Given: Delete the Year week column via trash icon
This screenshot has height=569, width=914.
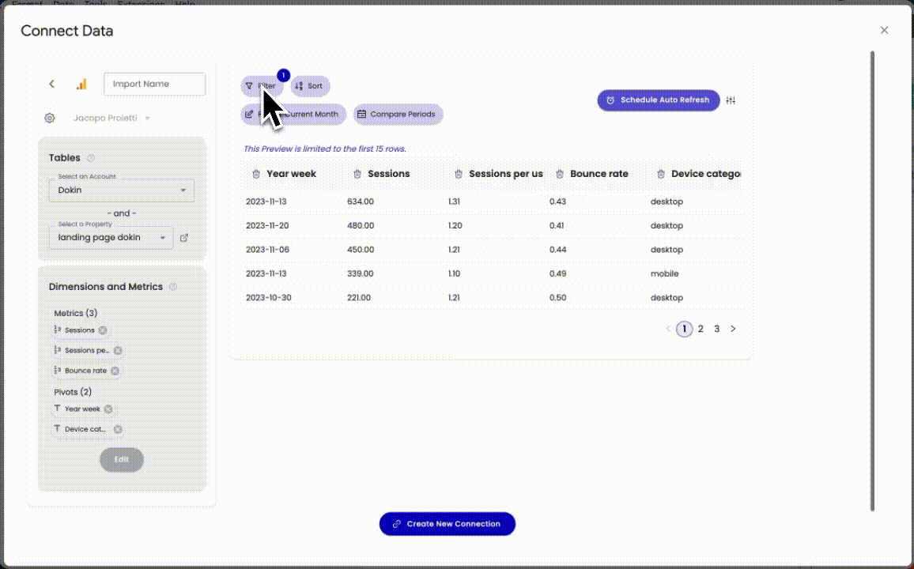Looking at the screenshot, I should click(256, 174).
